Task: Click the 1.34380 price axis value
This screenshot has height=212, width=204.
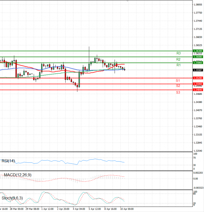Action: click(198, 102)
